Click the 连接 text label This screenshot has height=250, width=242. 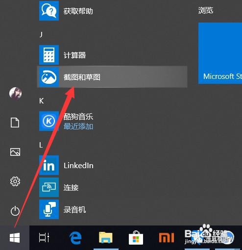71,188
